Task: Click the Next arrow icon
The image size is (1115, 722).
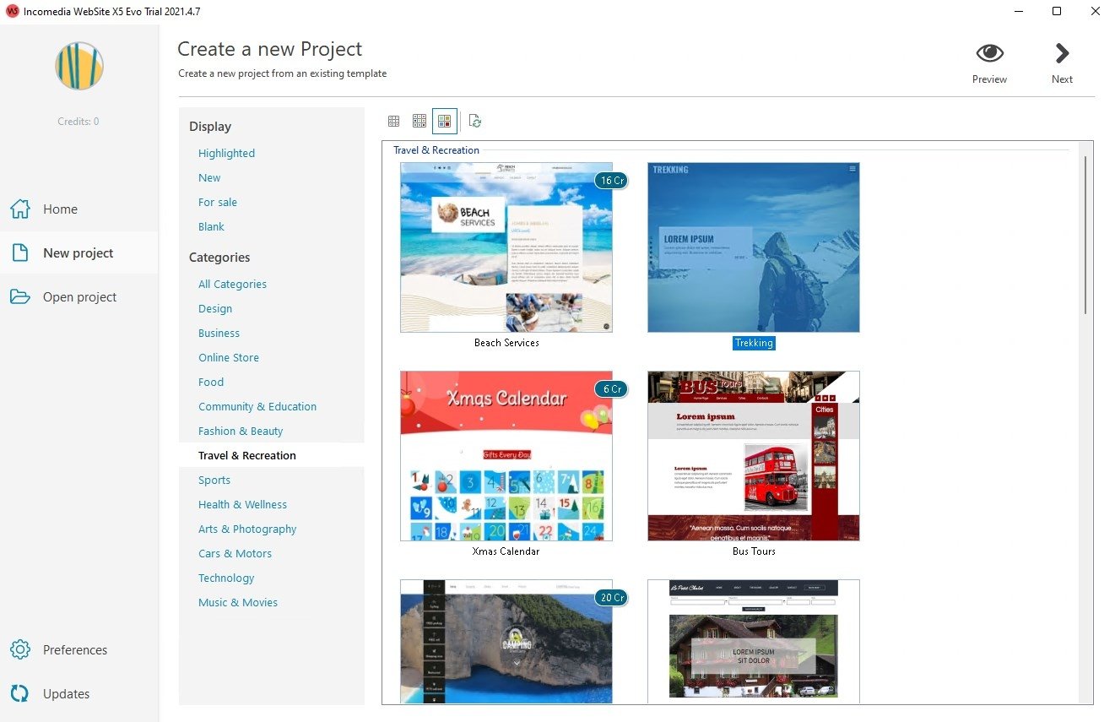Action: (x=1062, y=54)
